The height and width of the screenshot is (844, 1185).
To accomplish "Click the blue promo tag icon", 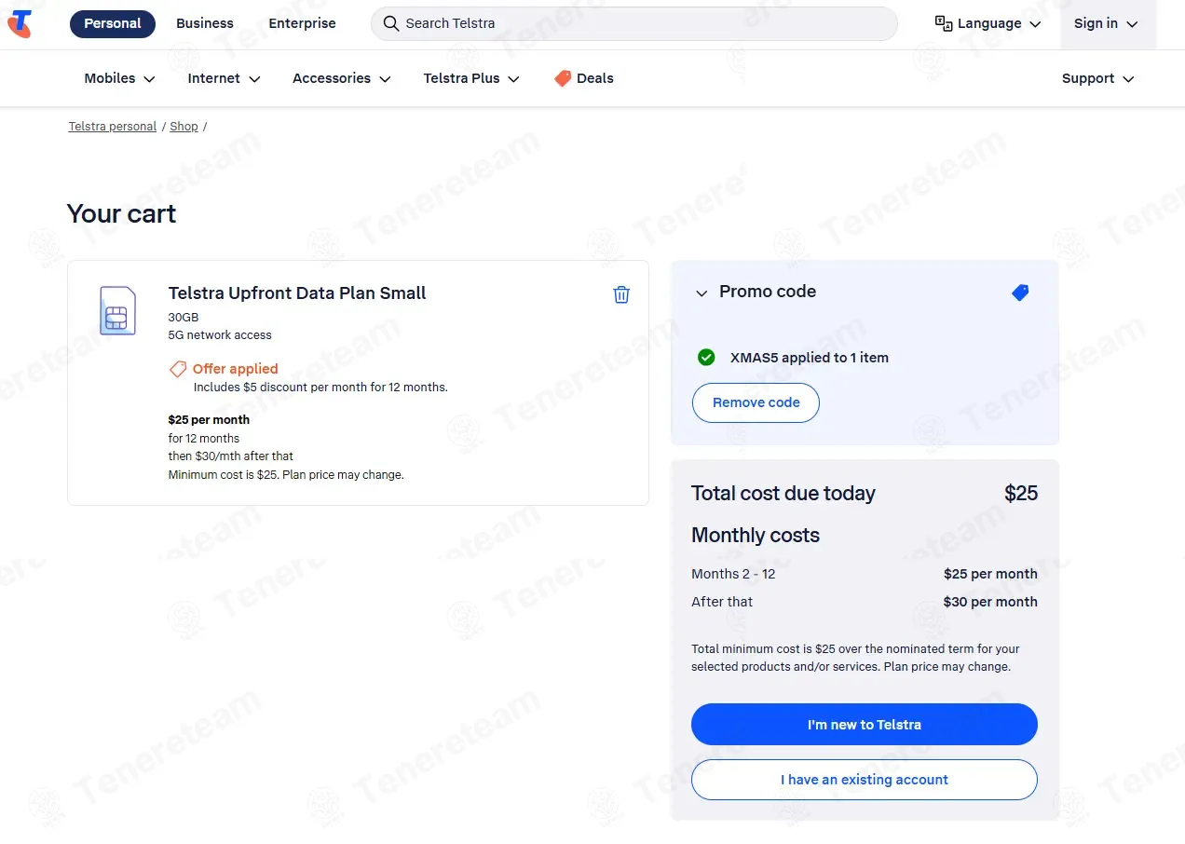I will pyautogui.click(x=1020, y=293).
